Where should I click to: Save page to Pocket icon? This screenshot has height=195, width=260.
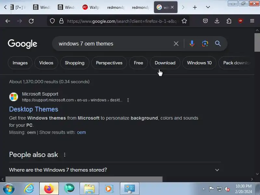(205, 21)
